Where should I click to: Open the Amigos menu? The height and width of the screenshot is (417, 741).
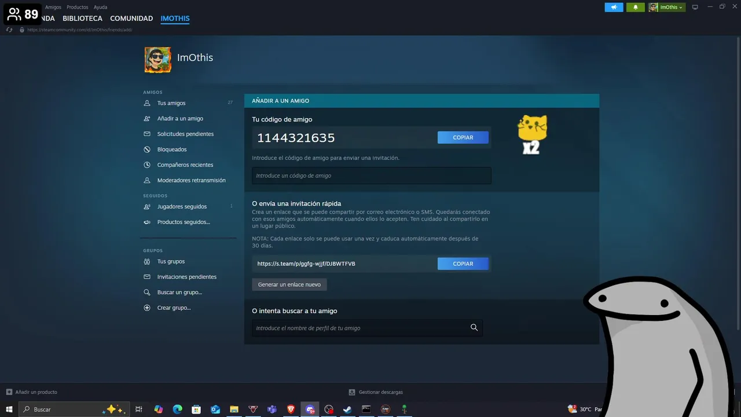pos(53,7)
